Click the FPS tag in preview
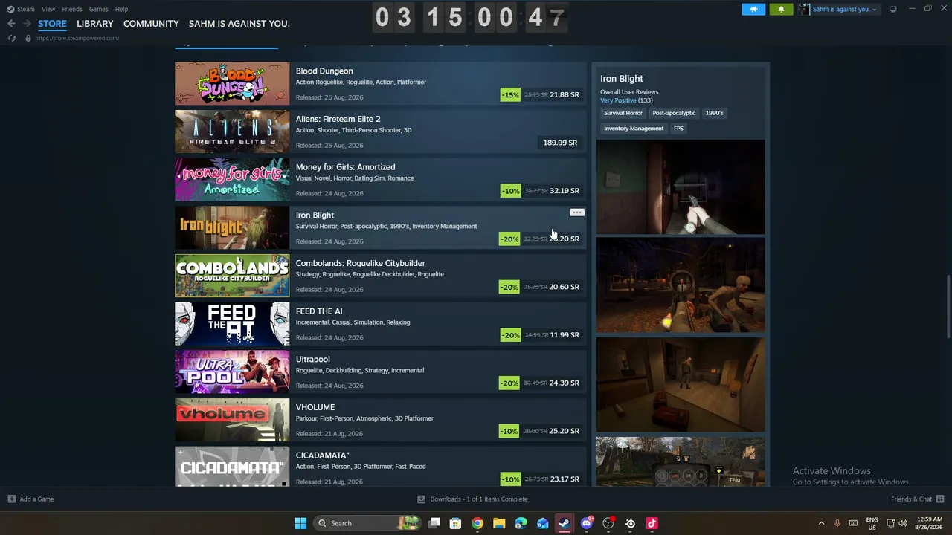952x535 pixels. click(x=678, y=129)
